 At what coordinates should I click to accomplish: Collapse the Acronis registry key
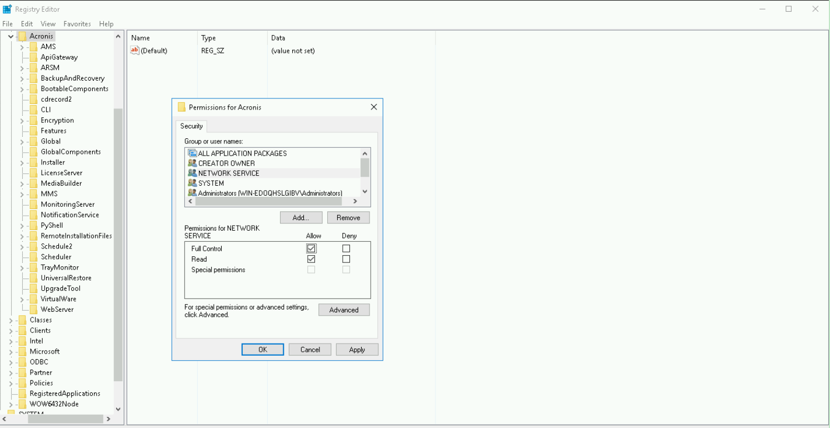click(11, 36)
